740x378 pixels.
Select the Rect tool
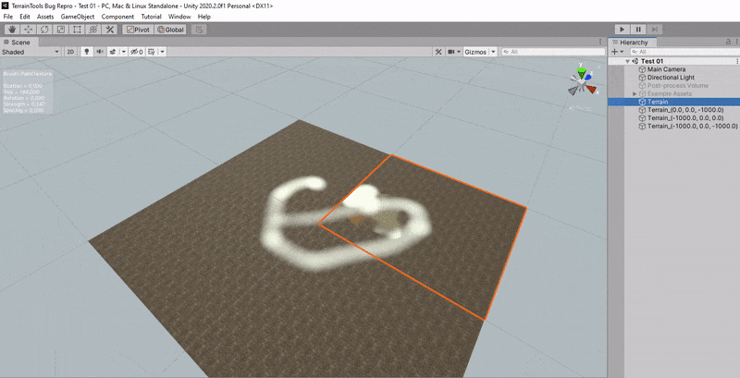pyautogui.click(x=77, y=30)
